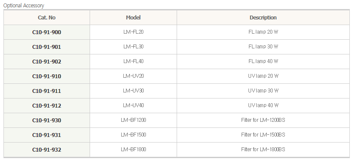This screenshot has height=162, width=355.
Task: Select catalog number C10-91-902
Action: (47, 62)
